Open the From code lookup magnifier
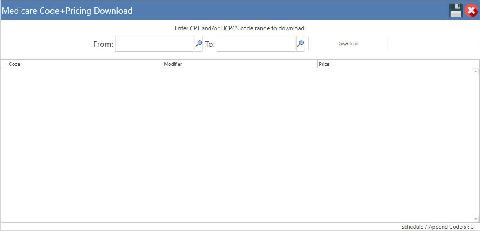This screenshot has width=480, height=231. (199, 44)
